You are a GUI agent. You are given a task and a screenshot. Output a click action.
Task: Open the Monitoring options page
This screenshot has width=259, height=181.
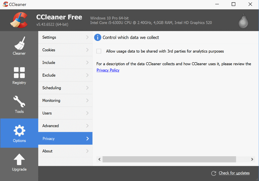tap(65, 100)
